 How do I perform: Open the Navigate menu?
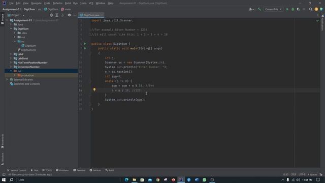click(x=36, y=3)
